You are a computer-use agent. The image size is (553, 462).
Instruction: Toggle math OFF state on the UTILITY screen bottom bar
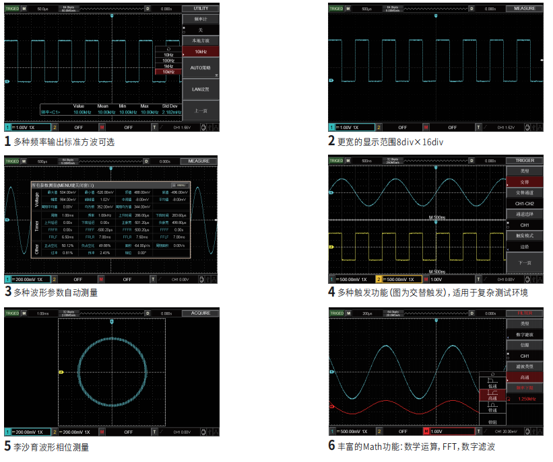coord(128,128)
